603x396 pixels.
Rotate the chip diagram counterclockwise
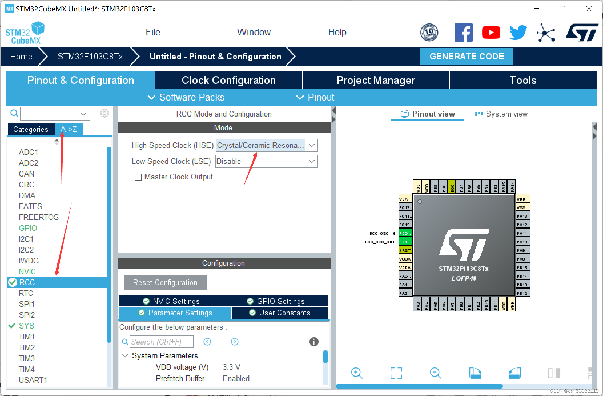pyautogui.click(x=514, y=373)
